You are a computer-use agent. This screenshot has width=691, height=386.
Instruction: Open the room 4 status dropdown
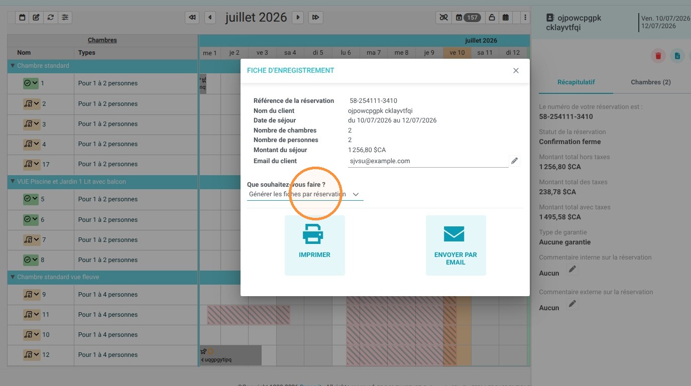pyautogui.click(x=31, y=144)
